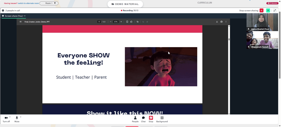
Task: Click the 67% zoom level field
Action: click(x=116, y=22)
